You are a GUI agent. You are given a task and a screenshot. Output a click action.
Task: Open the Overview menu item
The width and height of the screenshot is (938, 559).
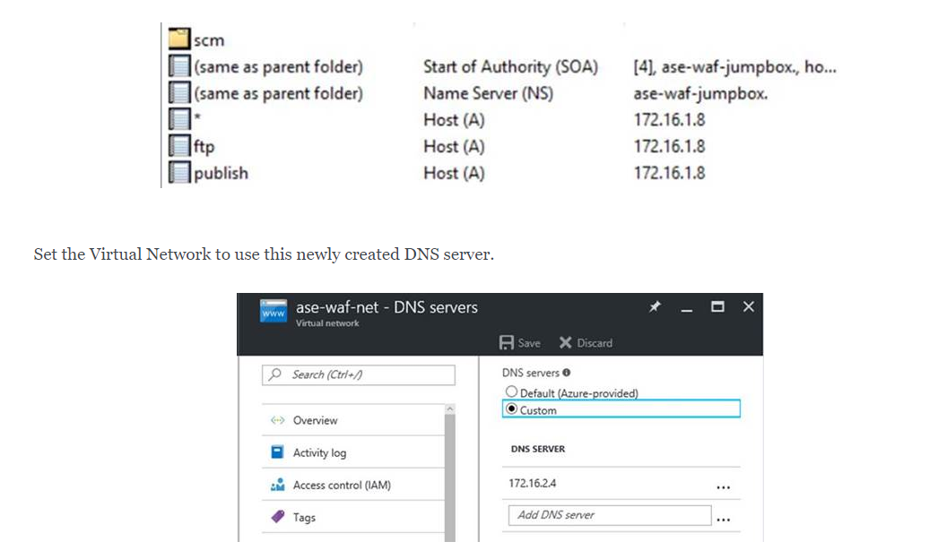pos(353,420)
